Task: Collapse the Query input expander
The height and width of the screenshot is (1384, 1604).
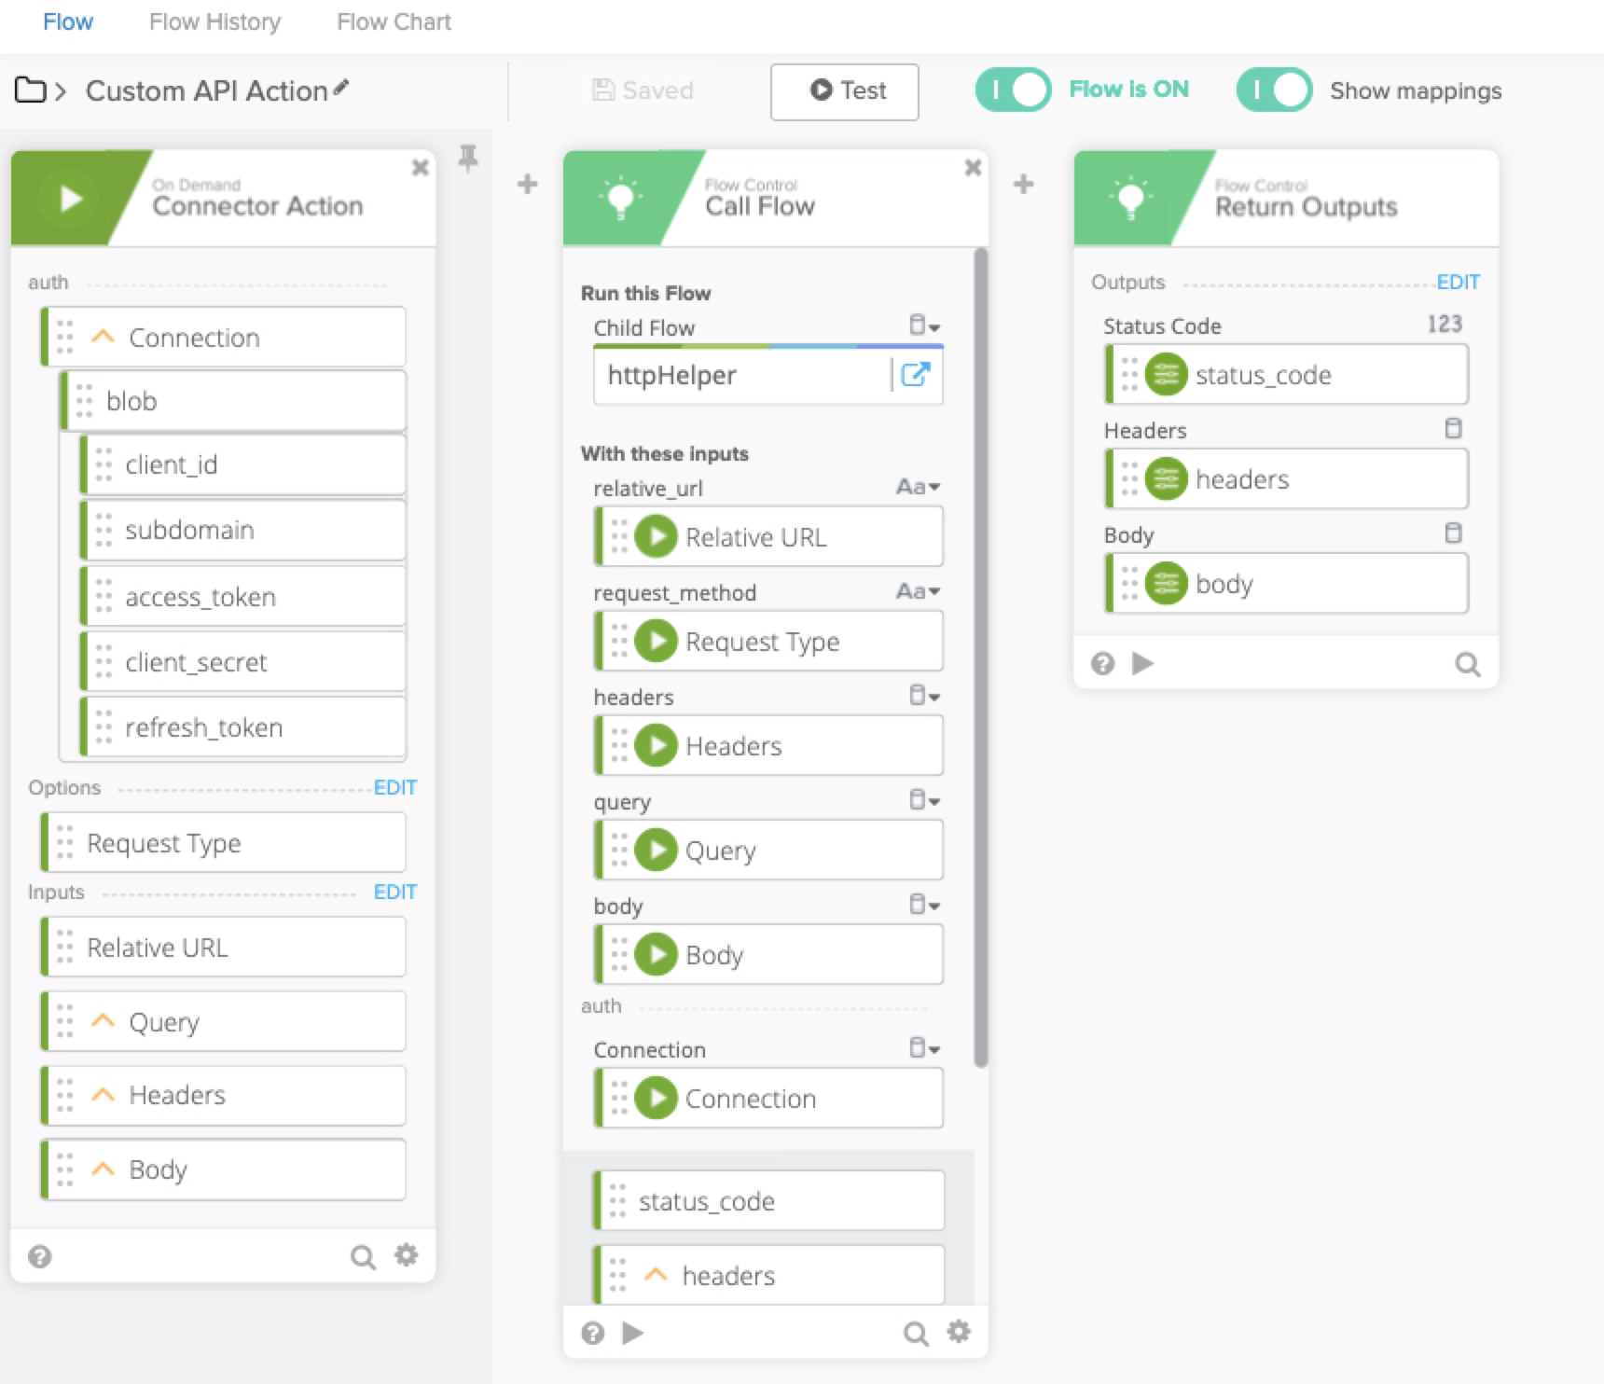Action: coord(103,1021)
